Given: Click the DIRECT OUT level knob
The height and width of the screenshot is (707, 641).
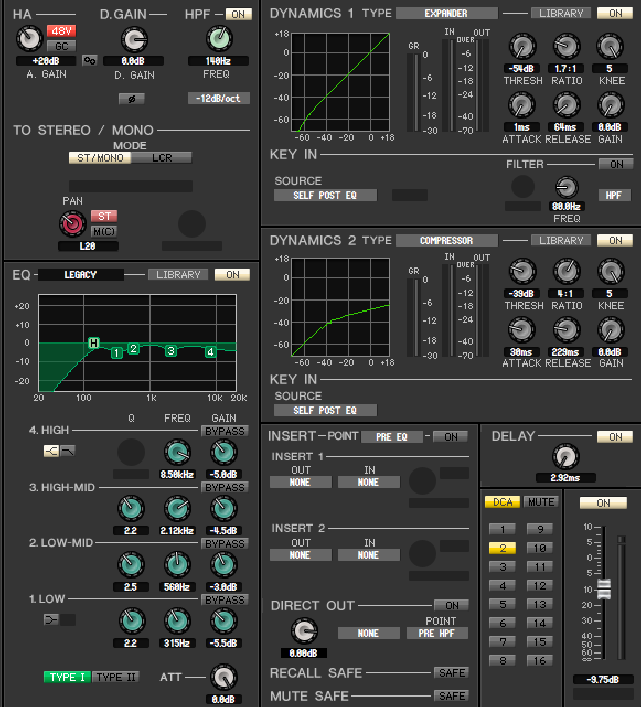Looking at the screenshot, I should [x=304, y=631].
